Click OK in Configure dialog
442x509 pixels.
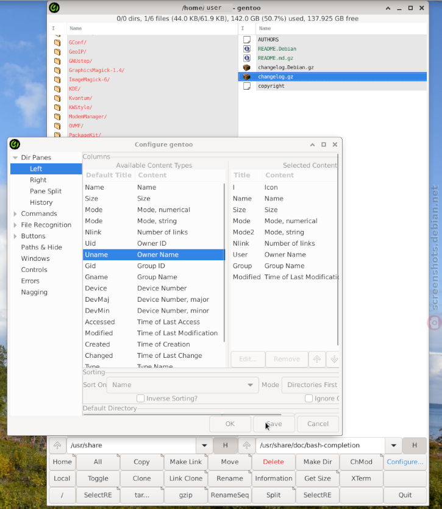pos(230,424)
